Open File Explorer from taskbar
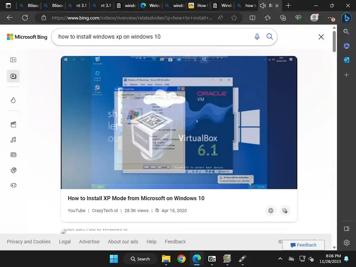 pyautogui.click(x=166, y=259)
